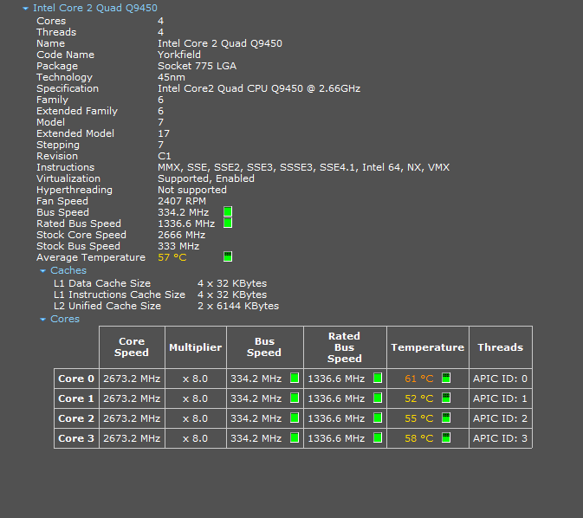
Task: Click APIC ID: 3 cell
Action: pyautogui.click(x=501, y=438)
